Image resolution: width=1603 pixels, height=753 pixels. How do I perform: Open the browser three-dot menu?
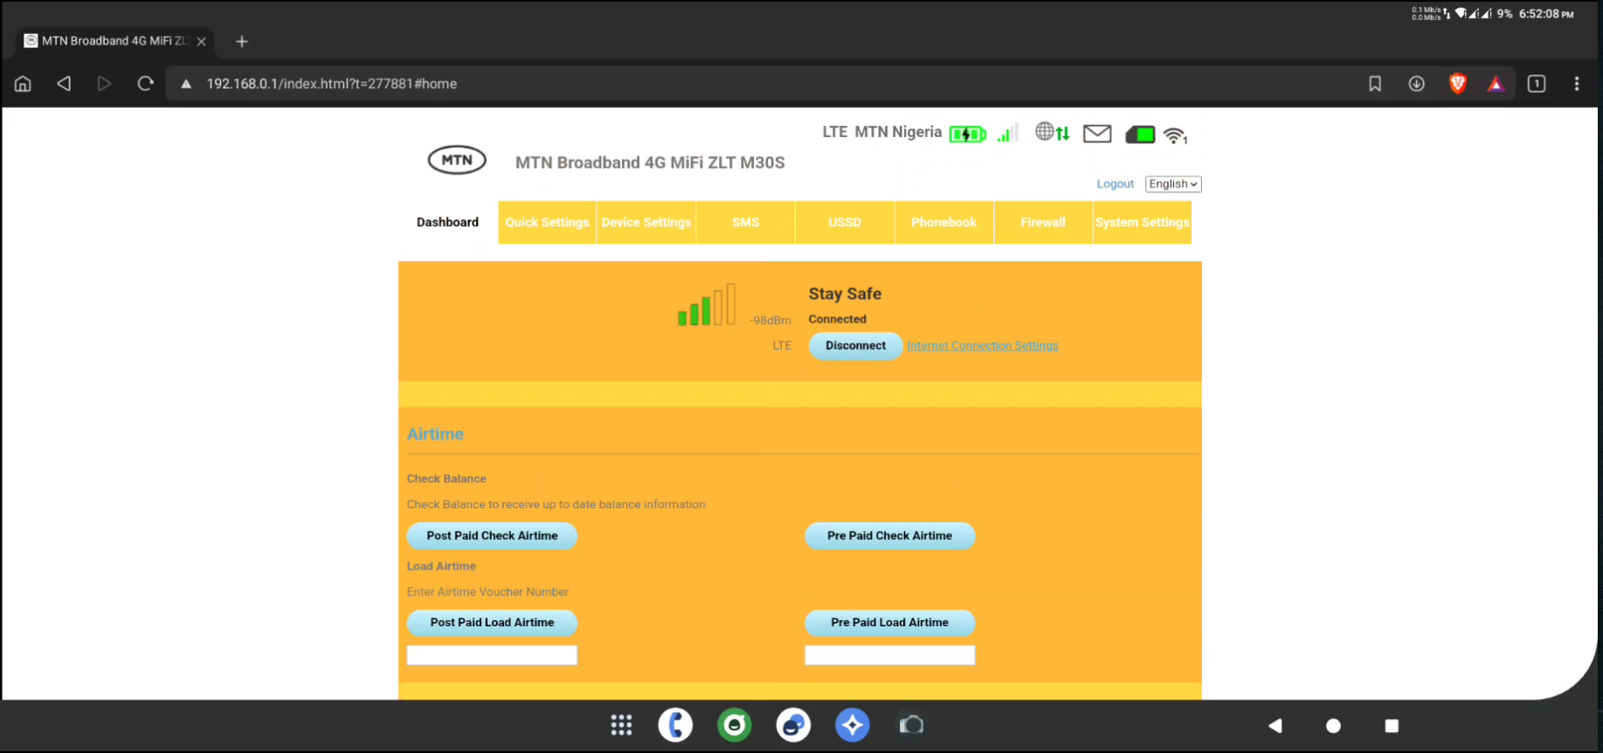(1577, 84)
